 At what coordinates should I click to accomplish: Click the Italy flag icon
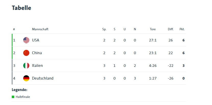pos(26,66)
